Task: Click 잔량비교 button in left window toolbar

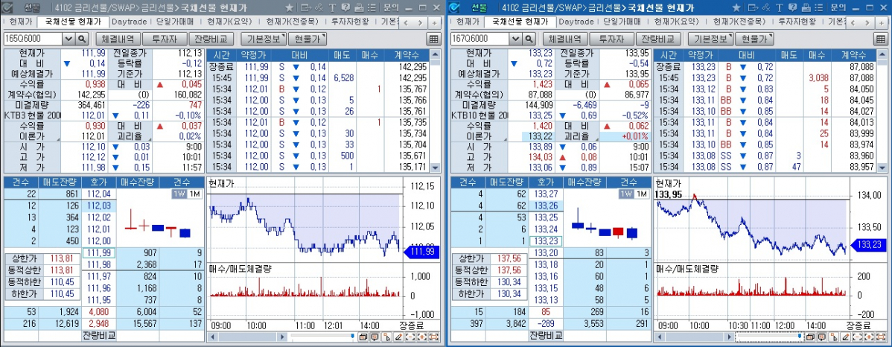Action: [211, 39]
